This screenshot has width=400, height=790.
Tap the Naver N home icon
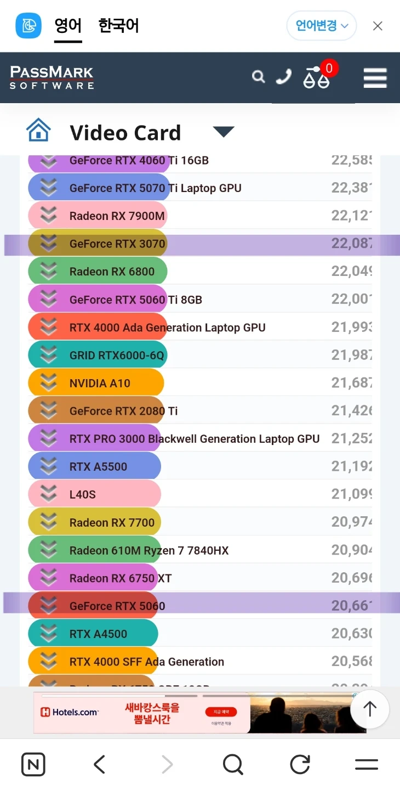click(33, 764)
